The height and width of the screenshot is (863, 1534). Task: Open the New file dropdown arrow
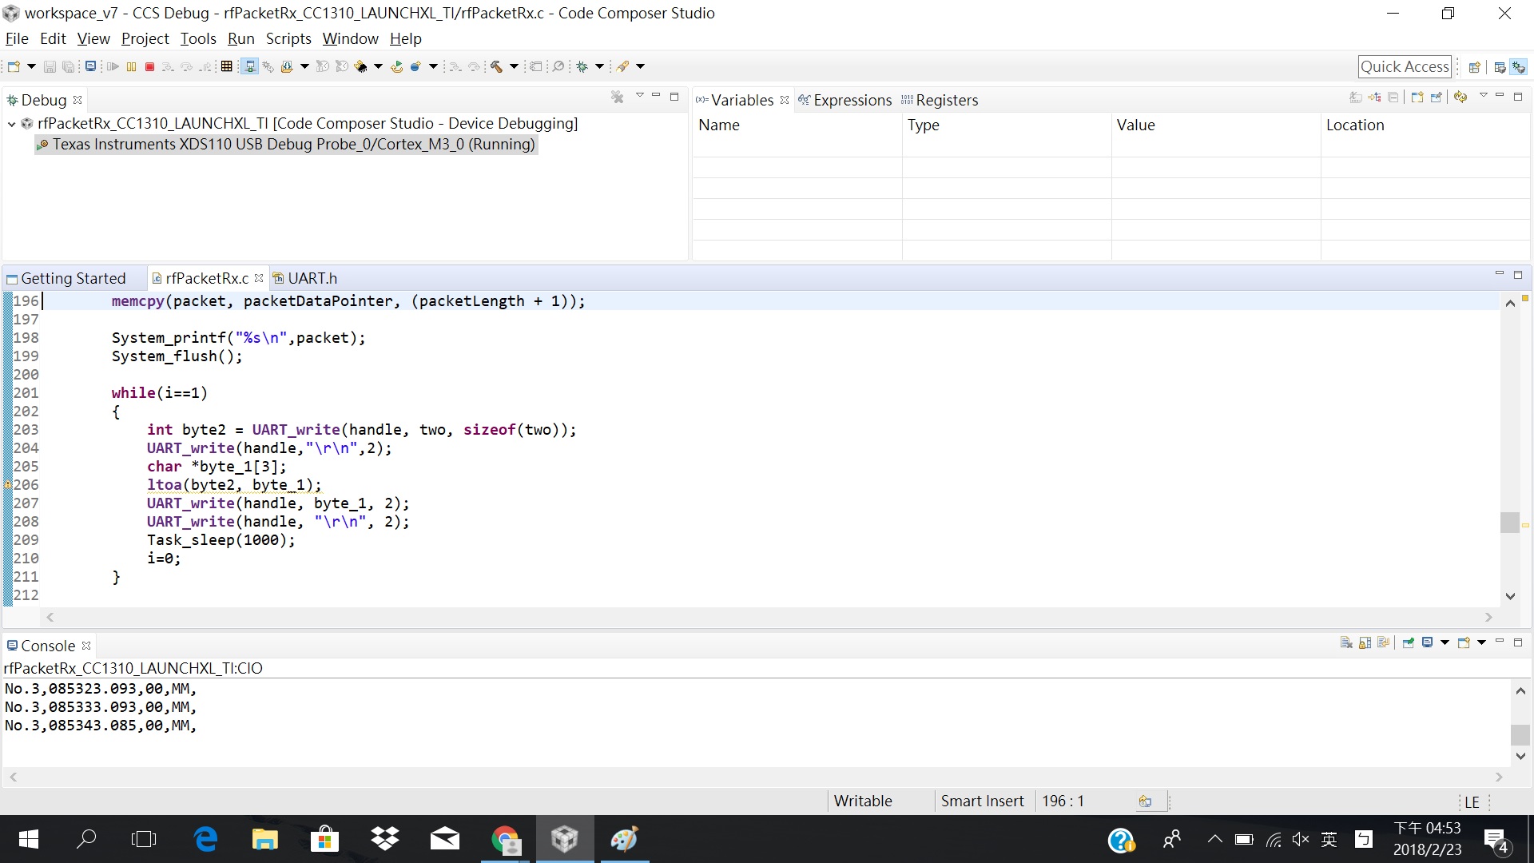31,66
